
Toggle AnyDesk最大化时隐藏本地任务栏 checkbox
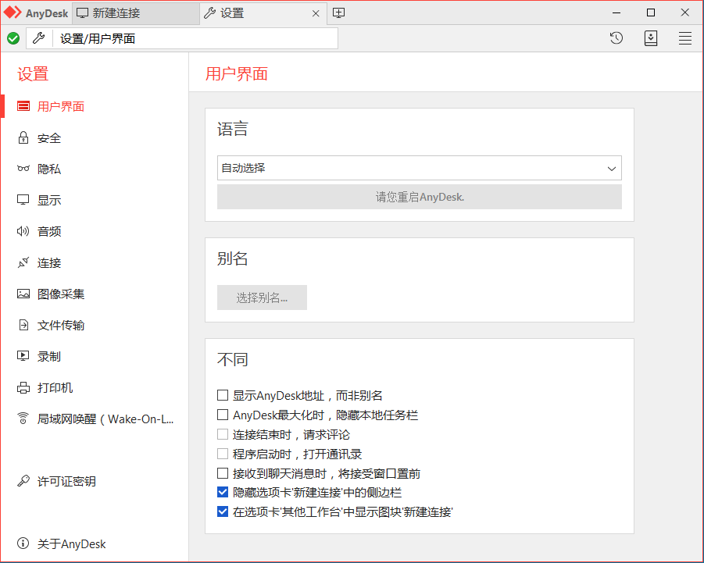[x=223, y=415]
